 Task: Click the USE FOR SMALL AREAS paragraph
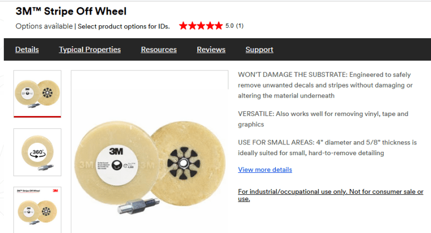328,148
